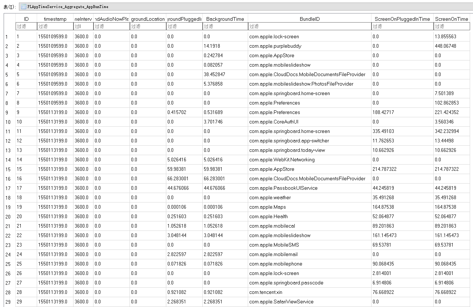Sort by the ID column header

(x=26, y=19)
